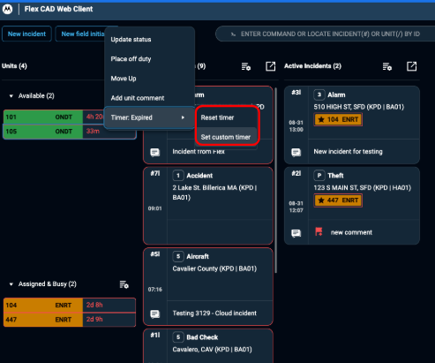
Task: Pop out the Active Incidents panel
Action: tap(411, 66)
